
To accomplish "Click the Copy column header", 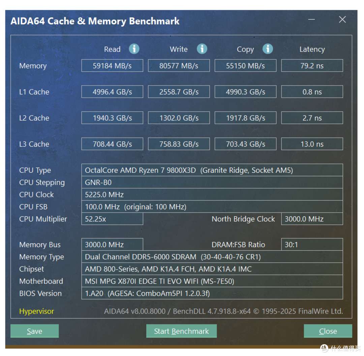I will (245, 50).
